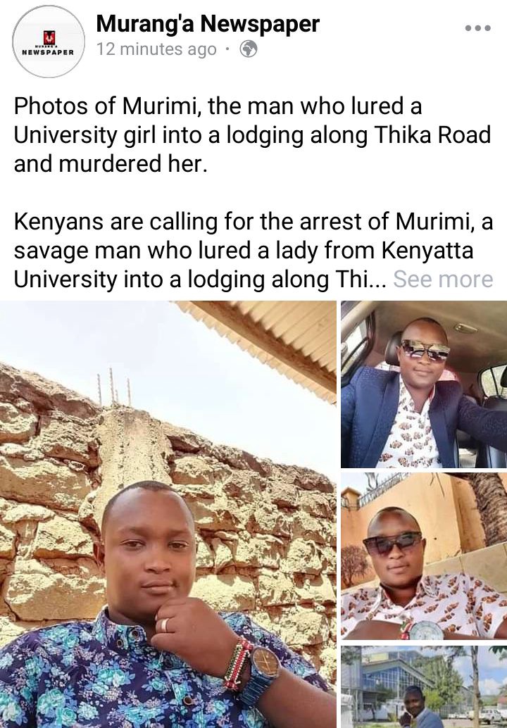507x728 pixels.
Task: Open bottom-right photo showing glass building
Action: click(x=424, y=686)
